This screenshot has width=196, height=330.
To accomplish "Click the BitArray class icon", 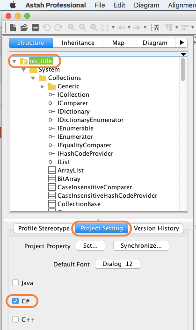I will coord(52,179).
